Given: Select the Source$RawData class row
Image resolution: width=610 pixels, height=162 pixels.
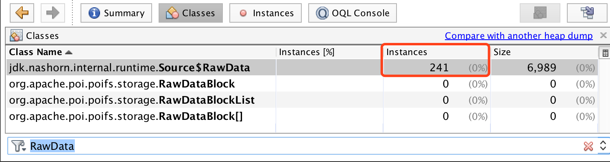Looking at the screenshot, I should pos(130,68).
